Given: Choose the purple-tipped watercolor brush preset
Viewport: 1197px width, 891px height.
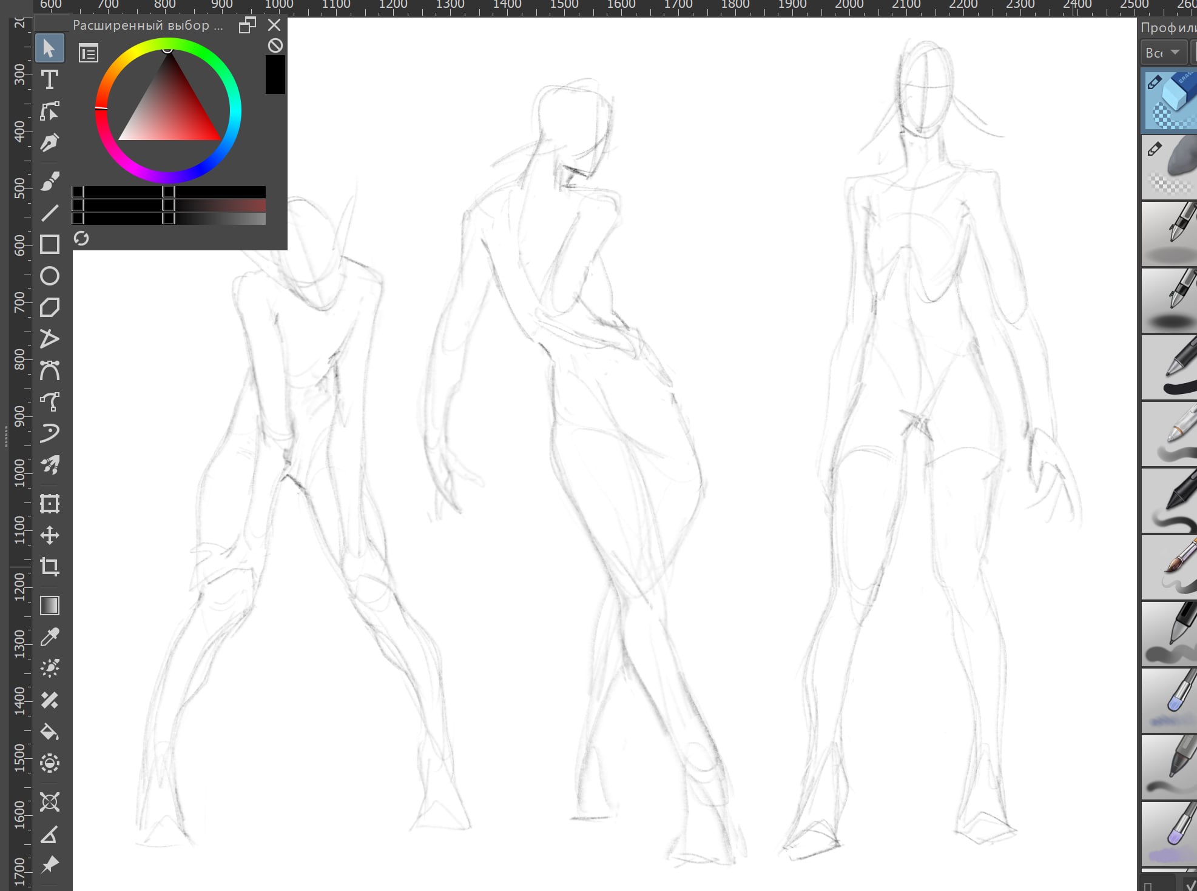Looking at the screenshot, I should pyautogui.click(x=1169, y=834).
